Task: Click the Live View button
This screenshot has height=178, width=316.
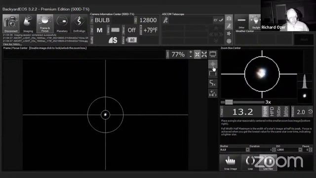Action: [268, 163]
